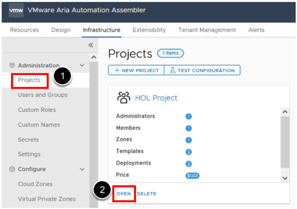297x209 pixels.
Task: Switch to the Design tab
Action: coord(61,30)
